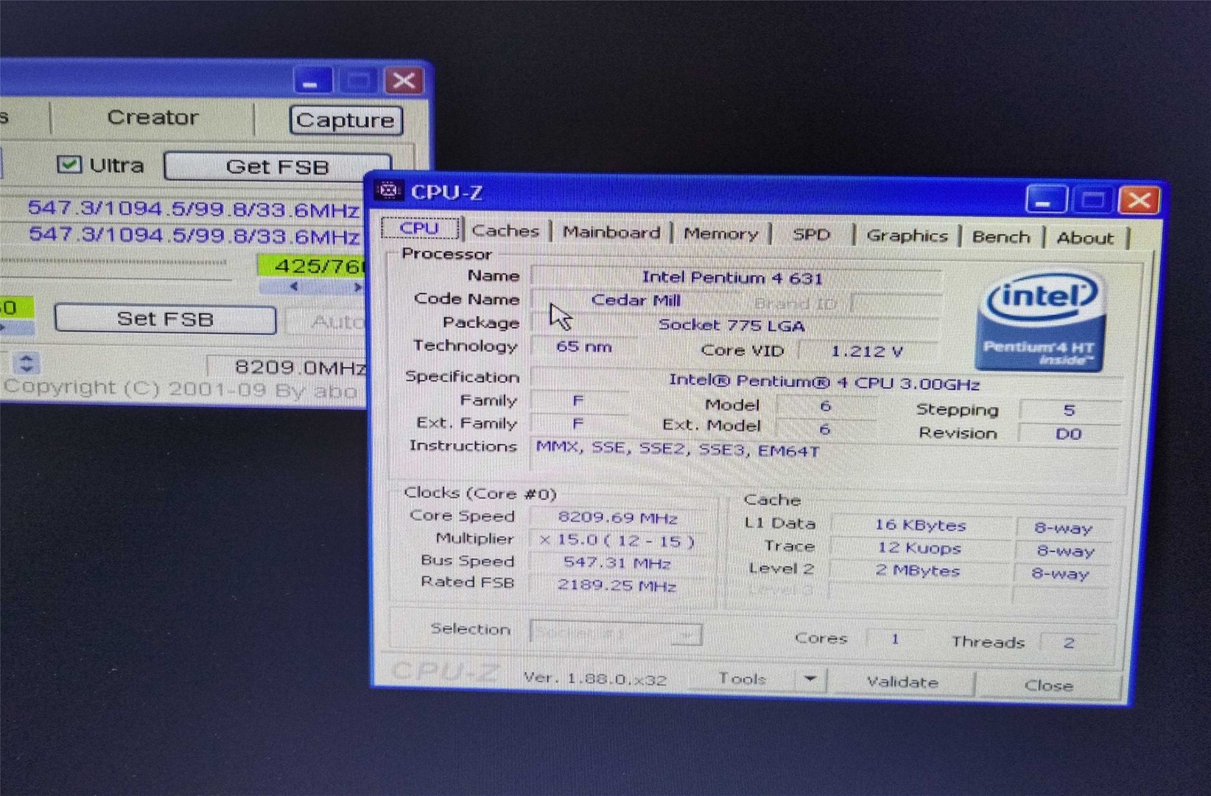1211x796 pixels.
Task: Open the Bench tab
Action: [1001, 237]
